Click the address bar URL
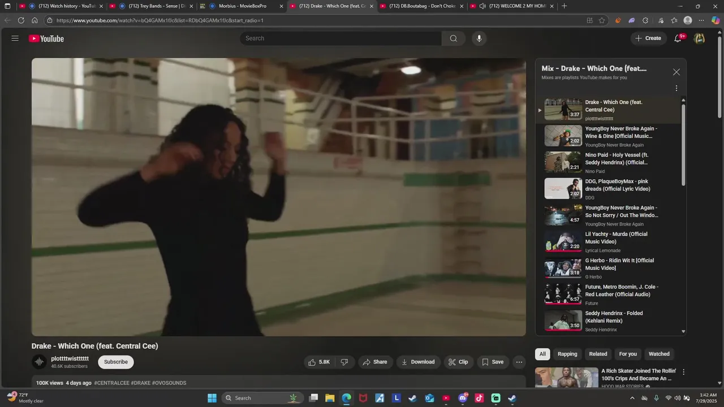 (160, 20)
